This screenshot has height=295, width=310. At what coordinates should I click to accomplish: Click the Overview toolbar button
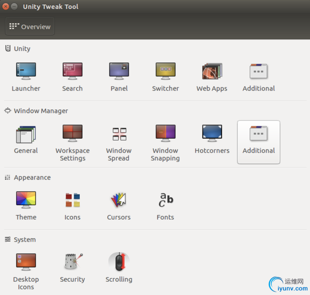[x=30, y=26]
